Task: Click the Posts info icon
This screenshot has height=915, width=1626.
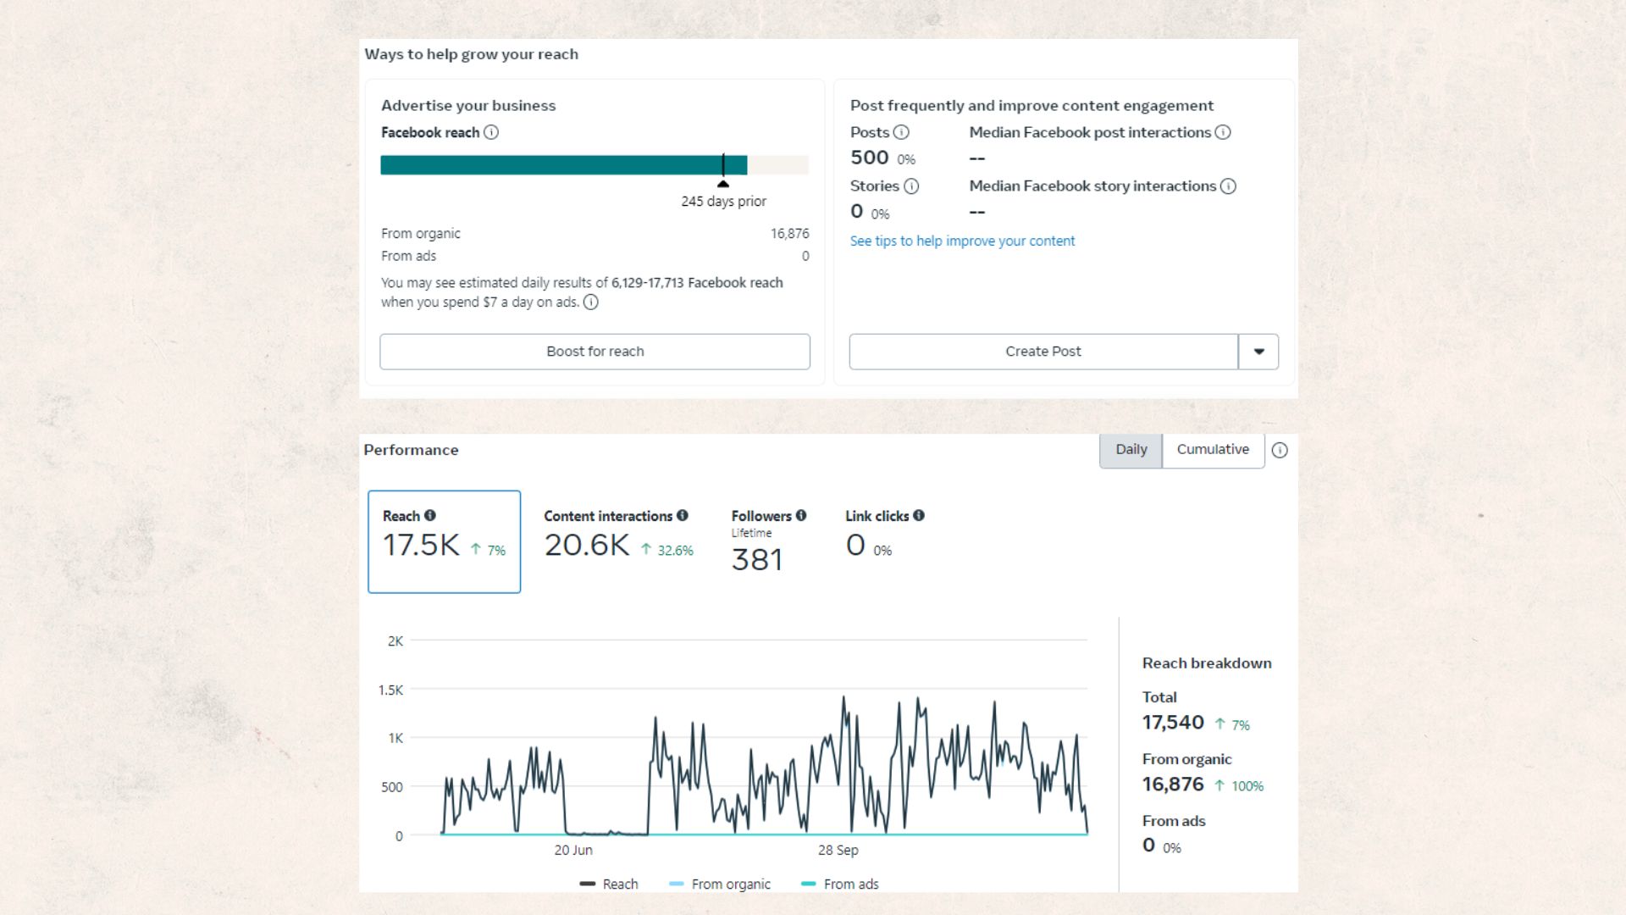Action: 901,132
